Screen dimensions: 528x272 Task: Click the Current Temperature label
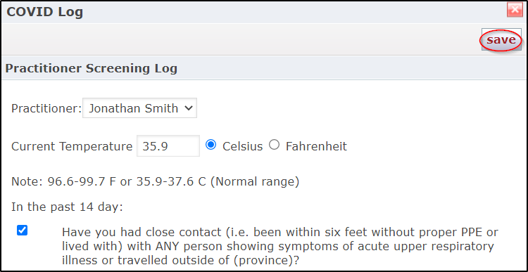[72, 147]
